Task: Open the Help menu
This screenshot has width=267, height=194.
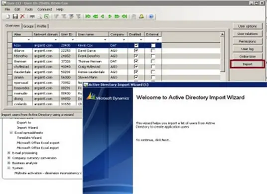Action: tap(60, 9)
